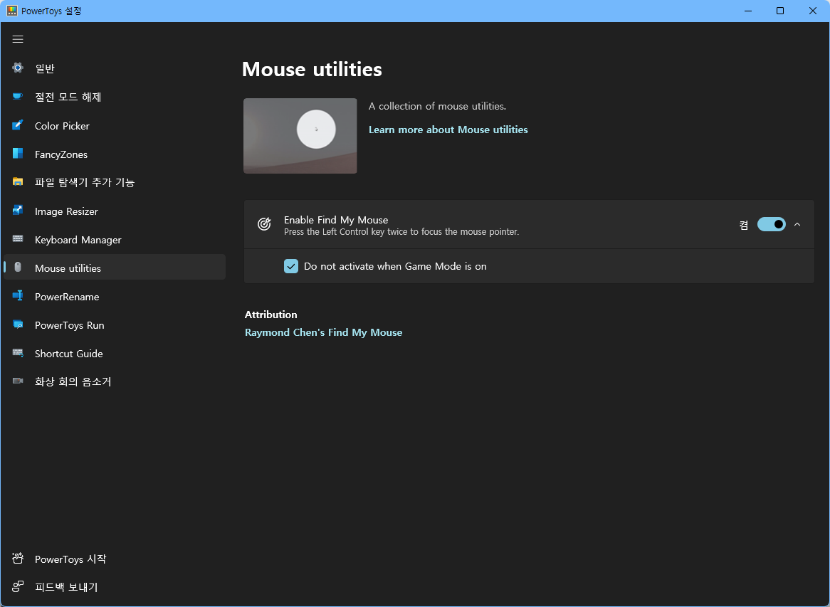This screenshot has width=830, height=607.
Task: Select Image Resizer in the sidebar
Action: coord(115,211)
